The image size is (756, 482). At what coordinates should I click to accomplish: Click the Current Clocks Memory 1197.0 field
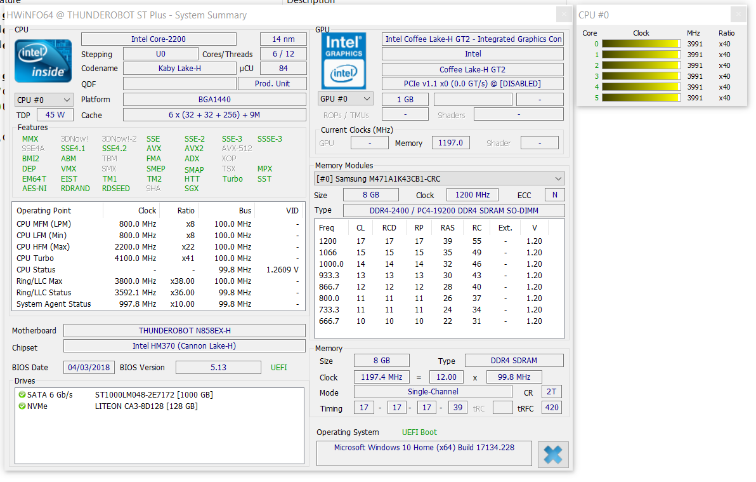point(451,143)
